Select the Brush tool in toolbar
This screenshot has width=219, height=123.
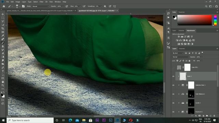point(3,43)
